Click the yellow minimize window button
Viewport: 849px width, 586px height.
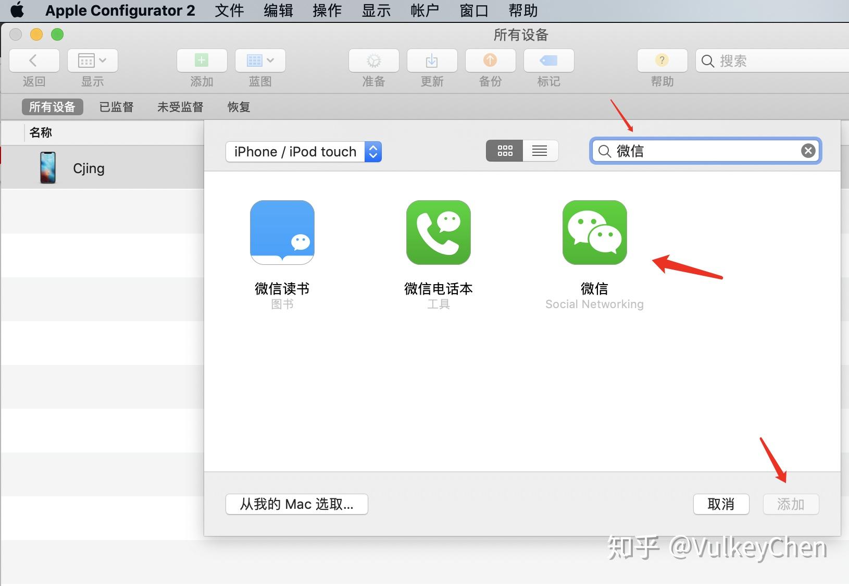click(x=36, y=34)
